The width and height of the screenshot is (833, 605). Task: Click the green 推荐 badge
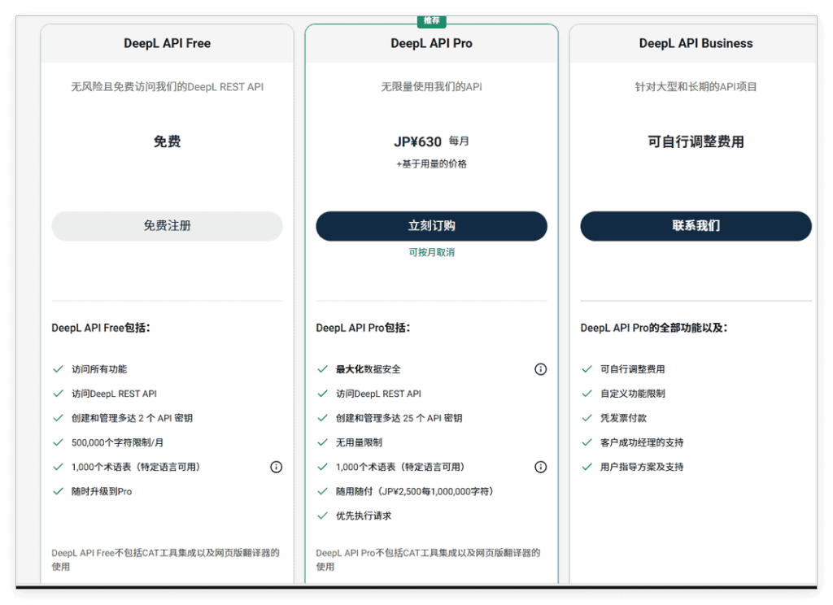[431, 20]
